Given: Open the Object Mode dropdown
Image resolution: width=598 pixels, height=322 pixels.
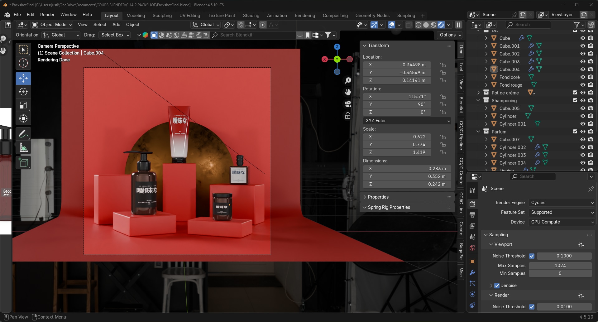Looking at the screenshot, I should 52,25.
